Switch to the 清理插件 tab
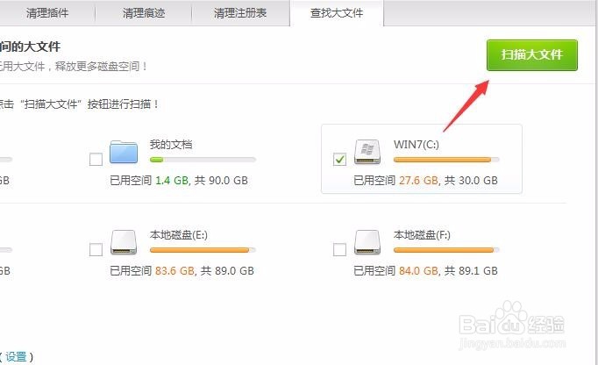The width and height of the screenshot is (598, 365). tap(47, 13)
